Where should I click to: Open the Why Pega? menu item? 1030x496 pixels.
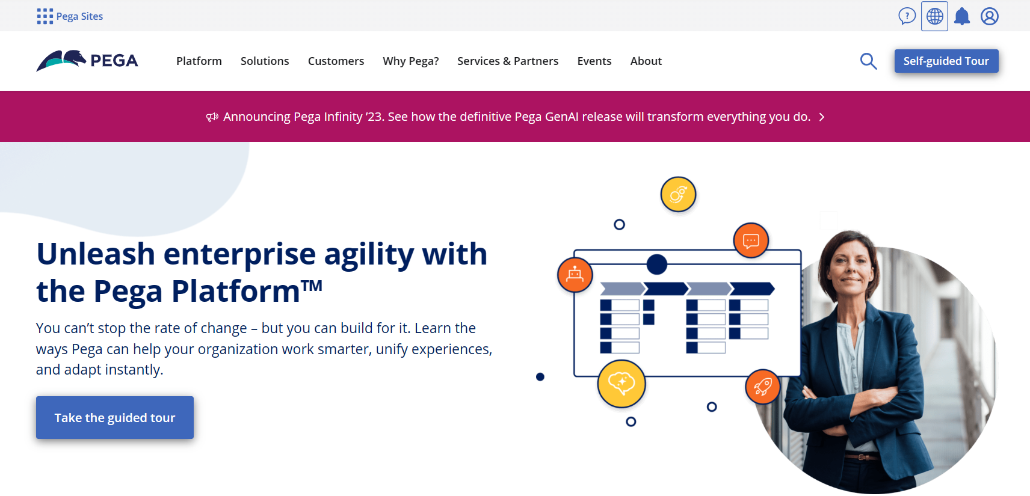[411, 61]
